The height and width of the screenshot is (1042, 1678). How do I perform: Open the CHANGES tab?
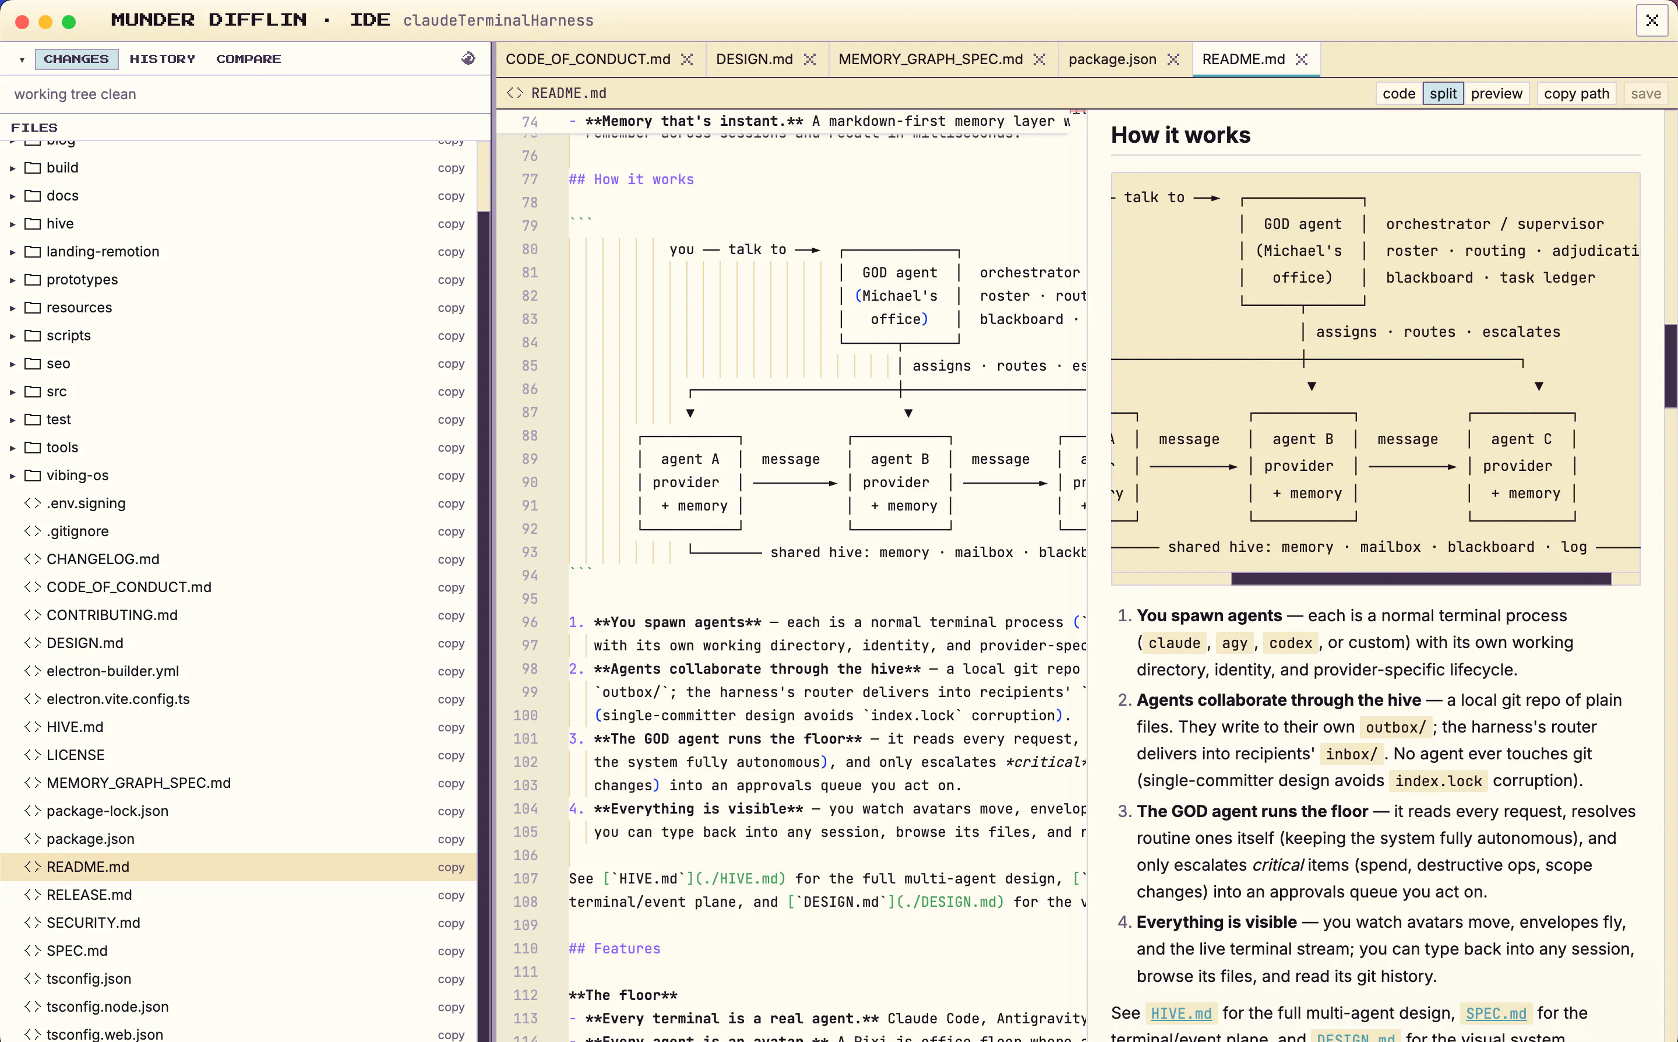tap(76, 59)
